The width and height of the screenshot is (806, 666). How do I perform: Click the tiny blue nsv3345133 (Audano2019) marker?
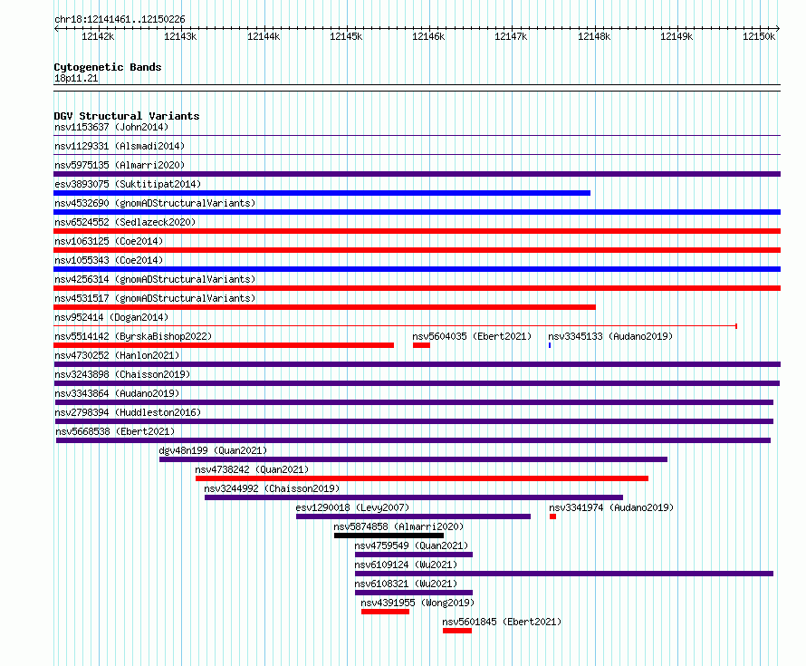click(550, 345)
